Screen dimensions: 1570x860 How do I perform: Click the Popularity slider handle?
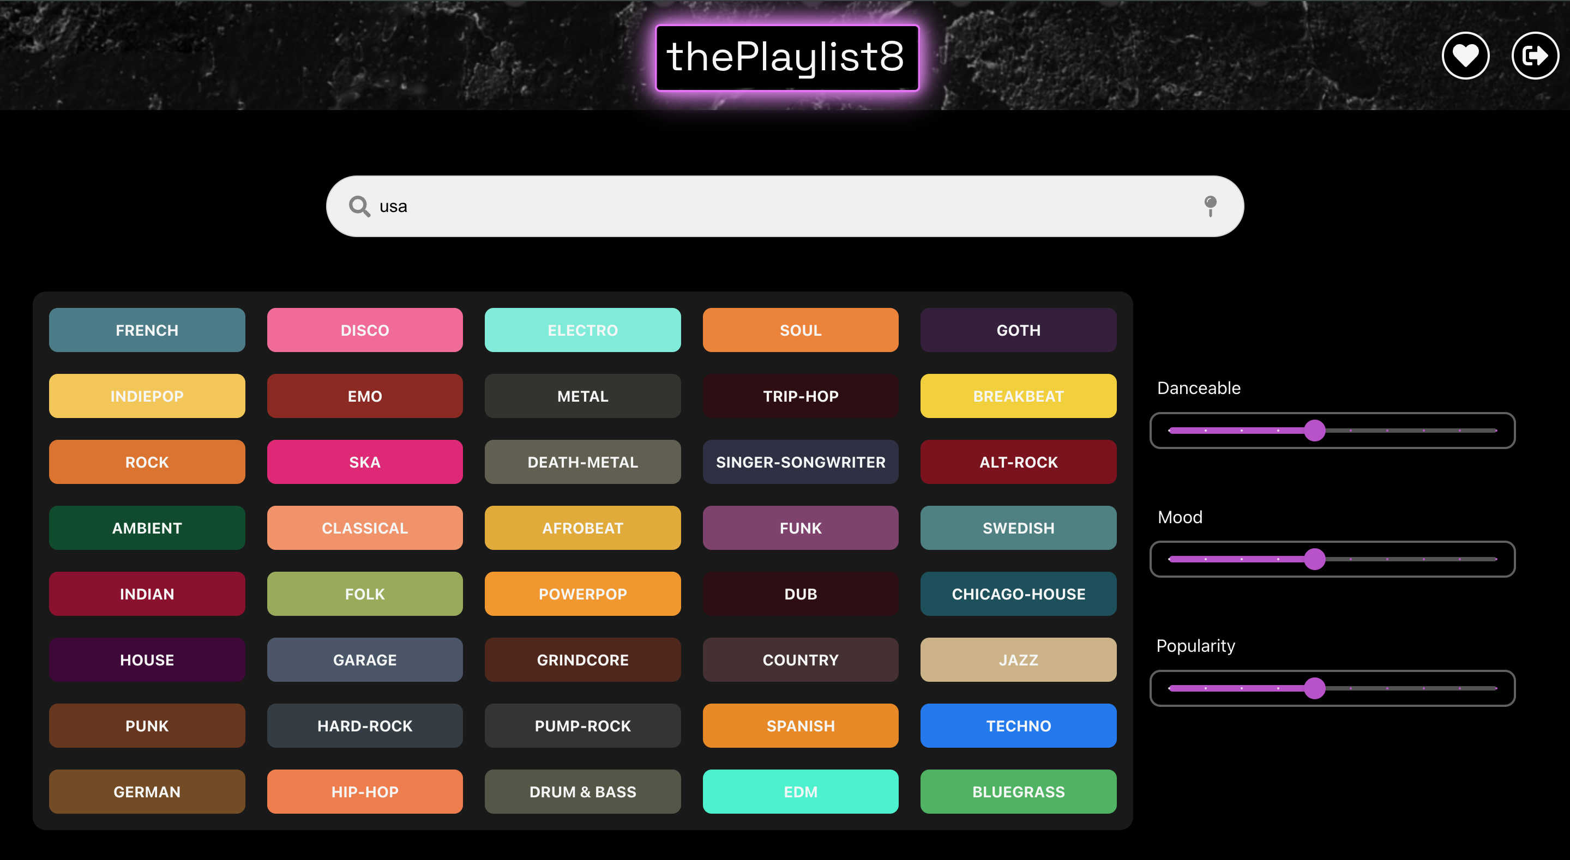click(x=1315, y=688)
